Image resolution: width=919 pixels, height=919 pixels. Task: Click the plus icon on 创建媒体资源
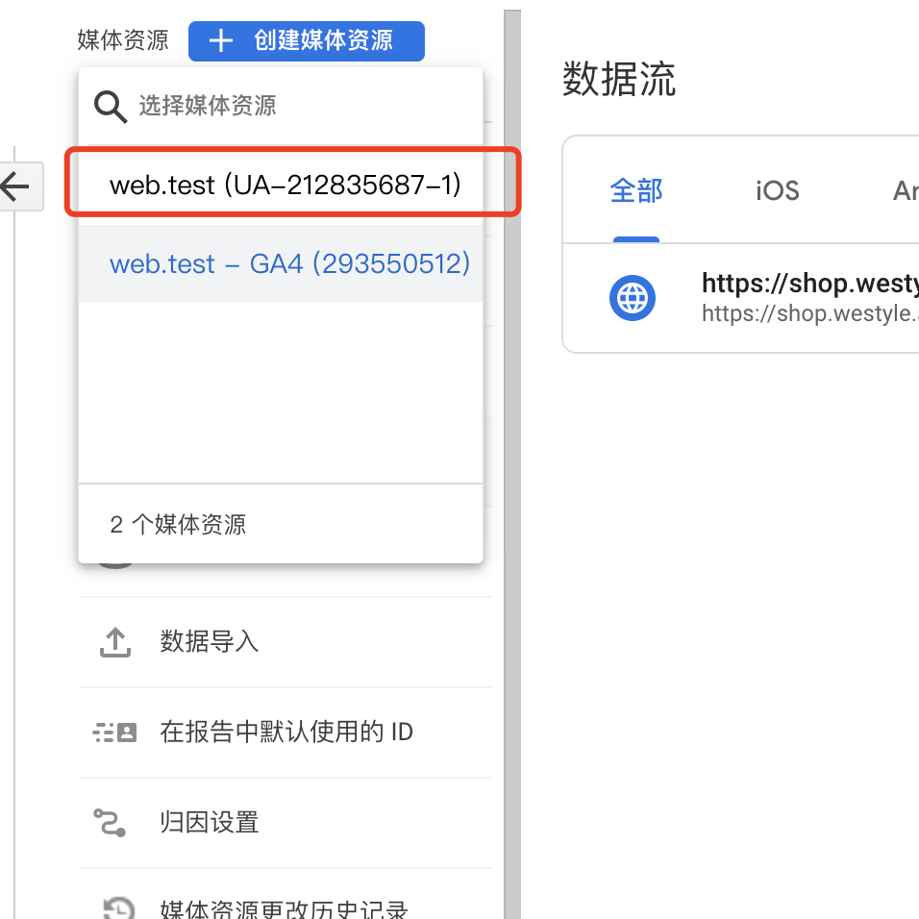tap(221, 41)
